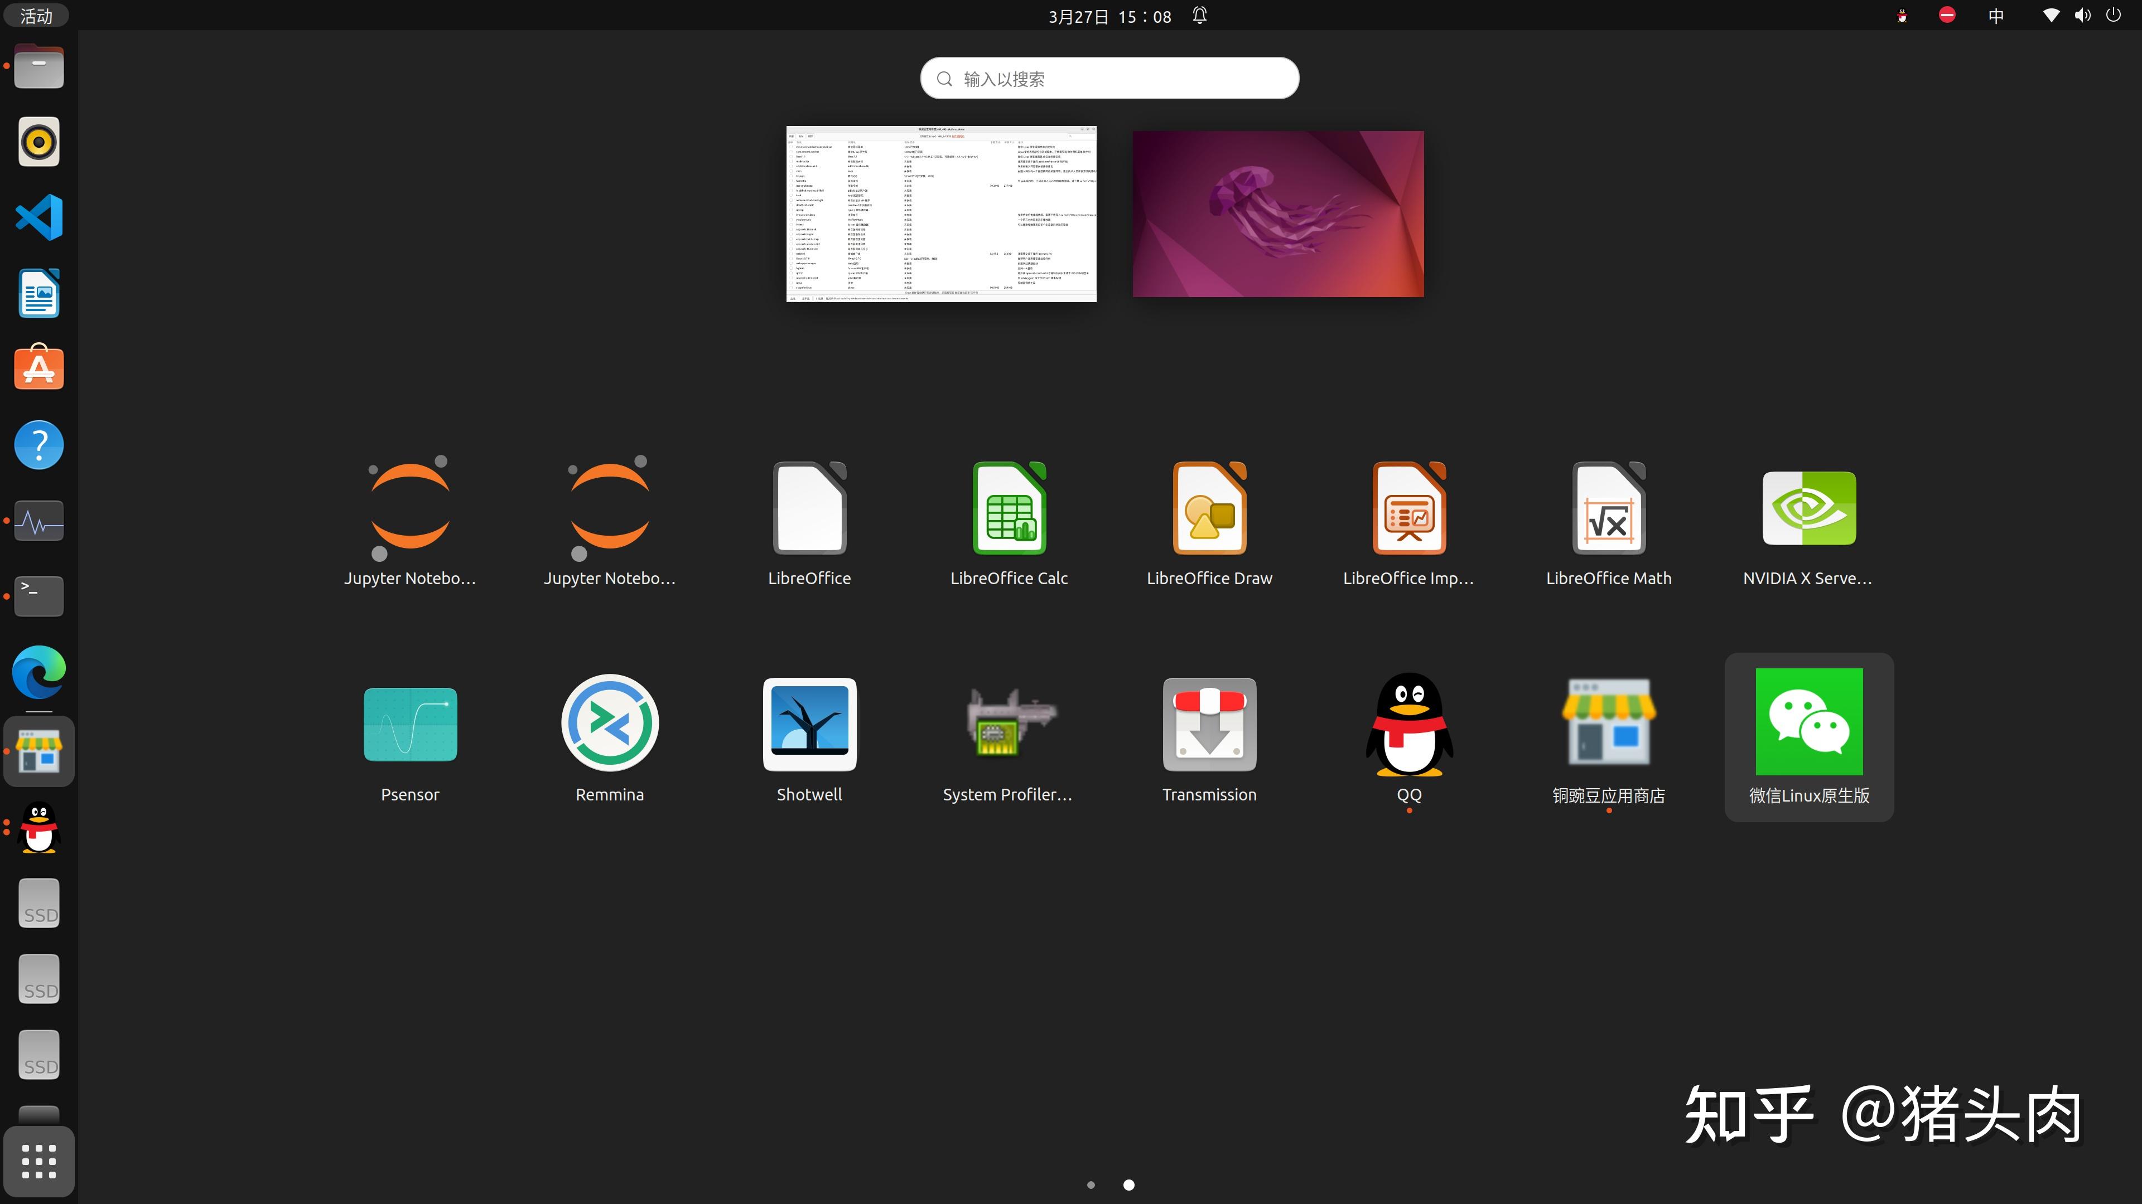The height and width of the screenshot is (1204, 2142).
Task: Open Psensor application
Action: (x=410, y=725)
